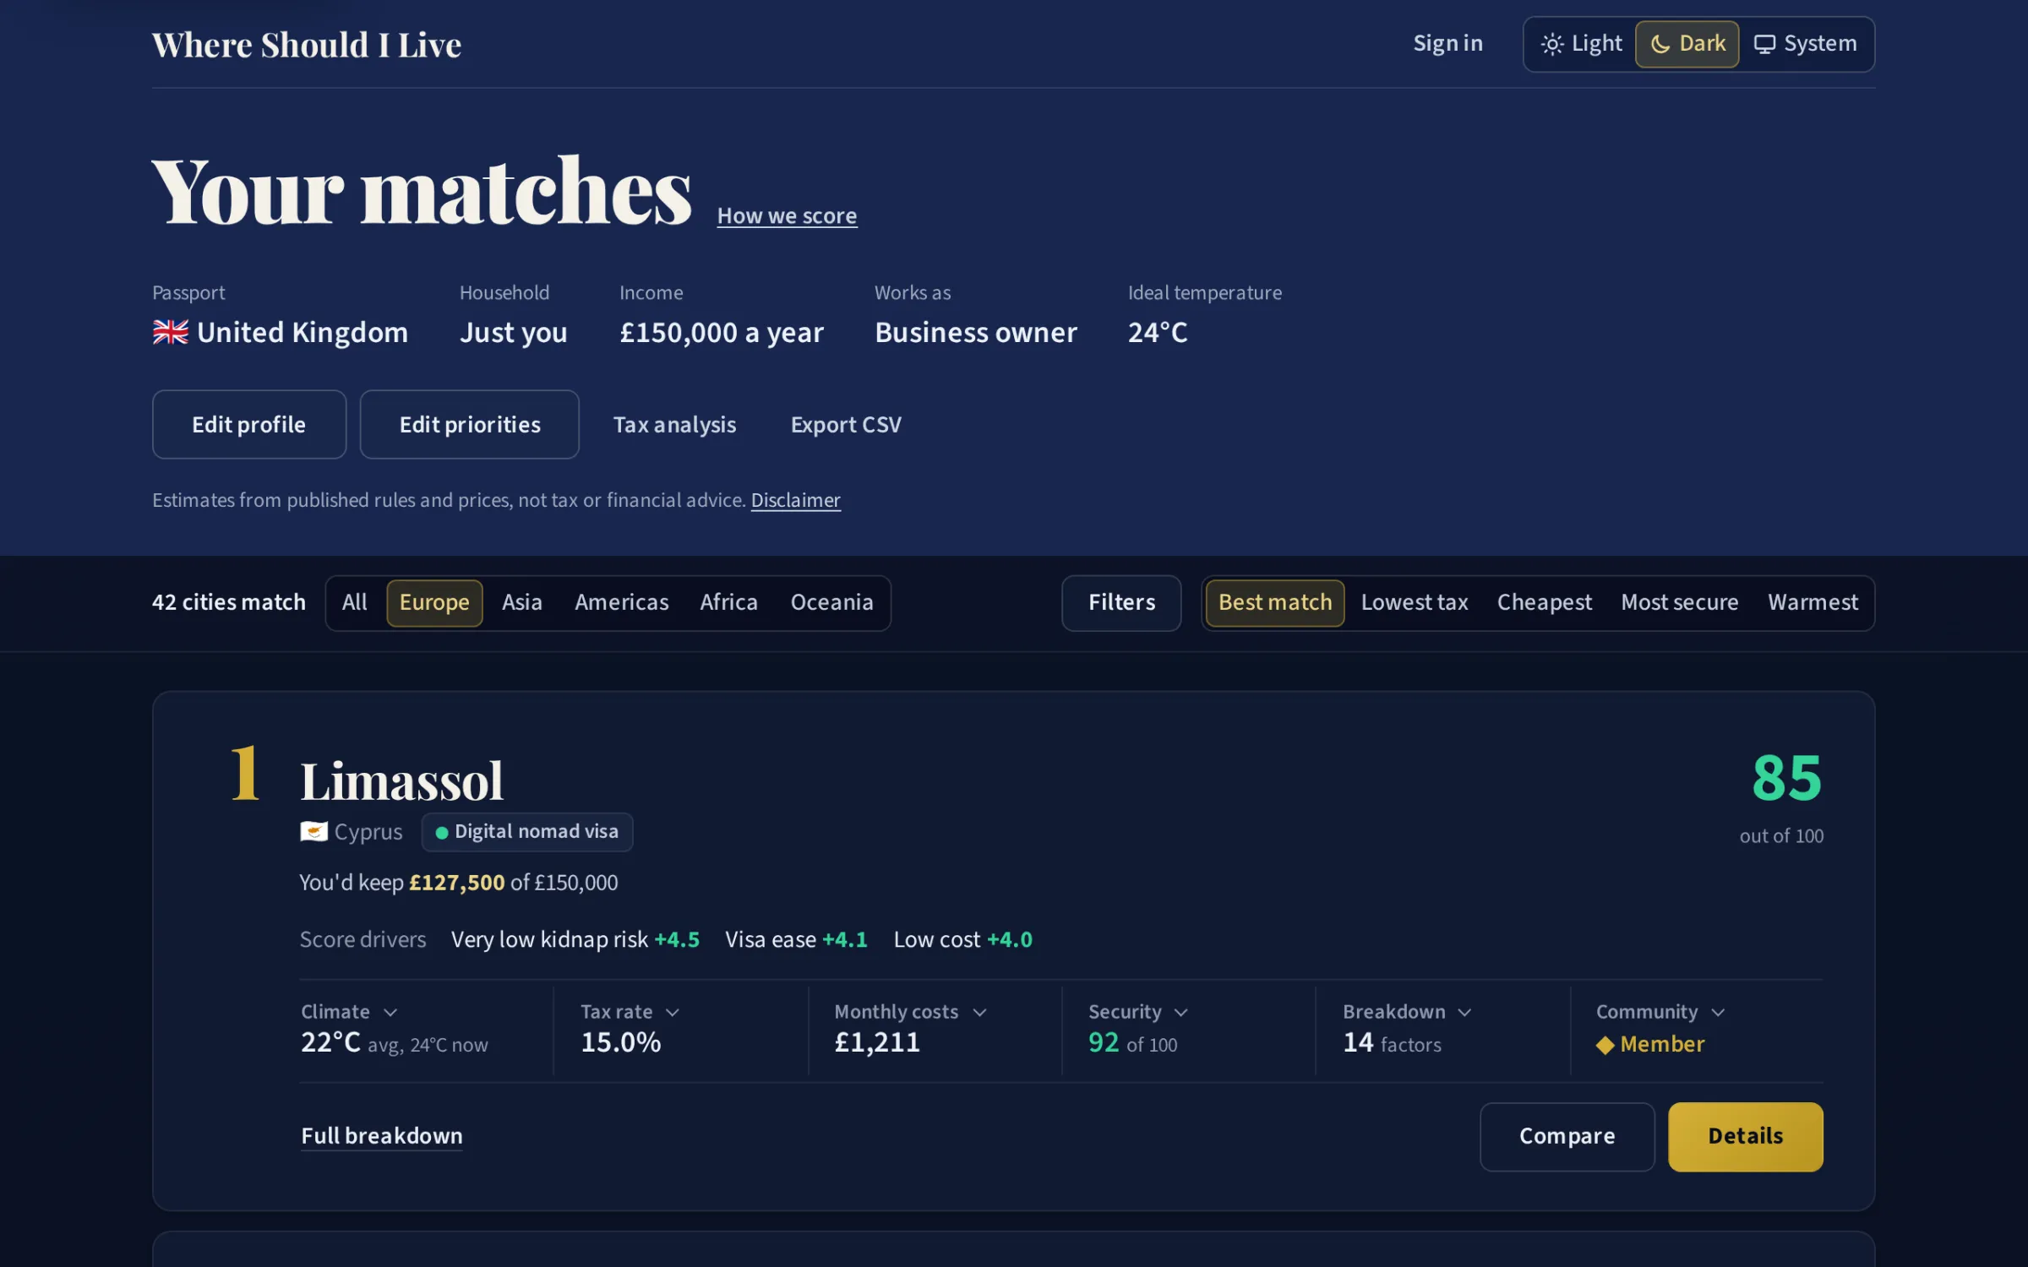The height and width of the screenshot is (1267, 2028).
Task: Select the Best match sort option
Action: click(x=1275, y=602)
